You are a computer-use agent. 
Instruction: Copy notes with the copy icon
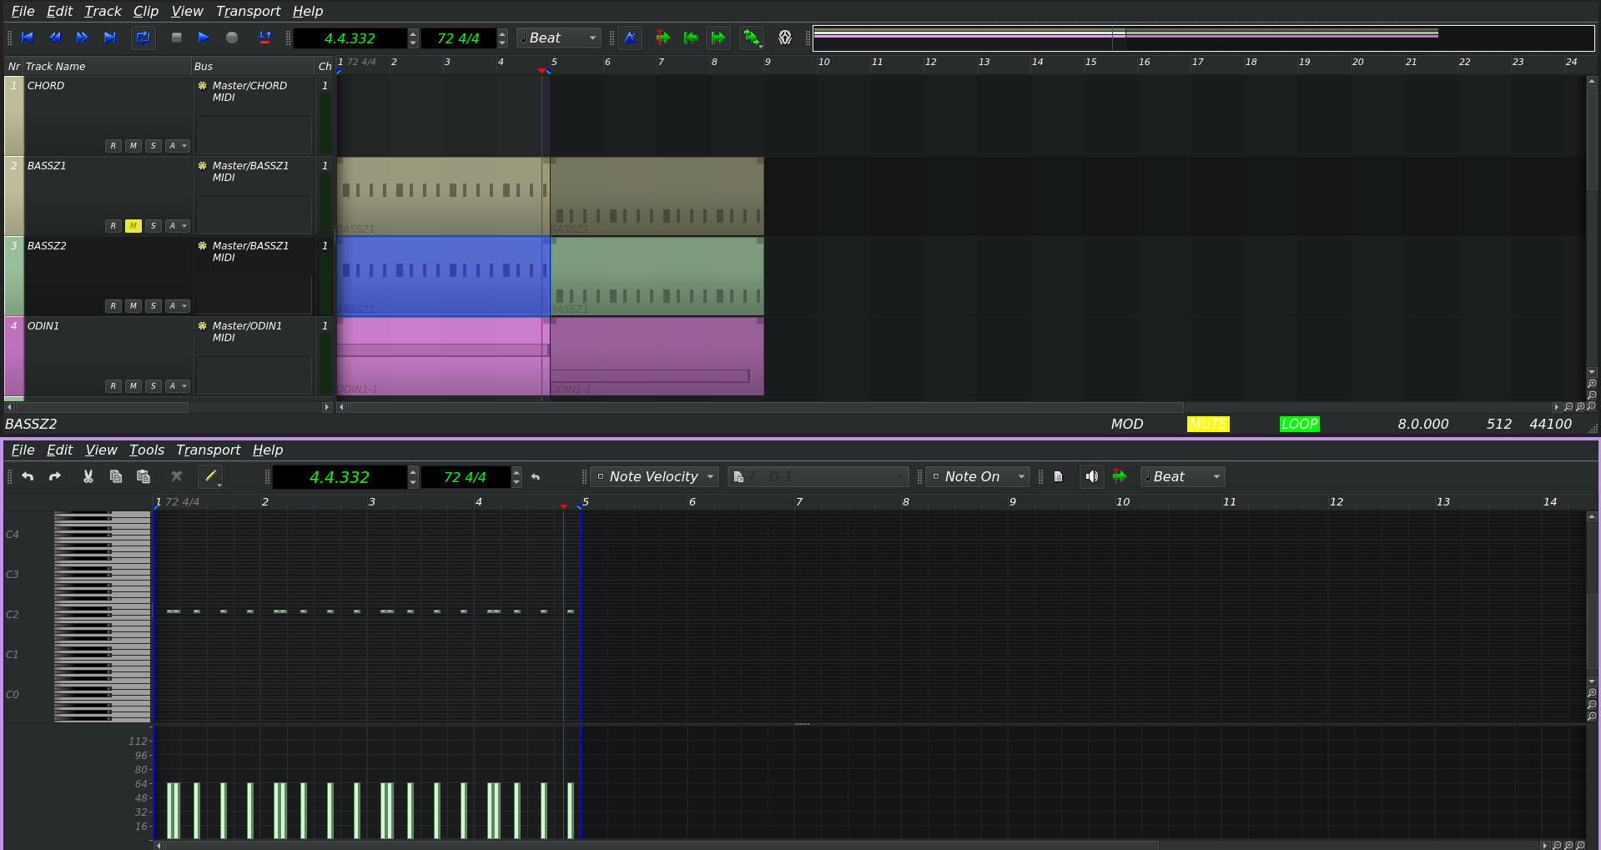point(116,476)
